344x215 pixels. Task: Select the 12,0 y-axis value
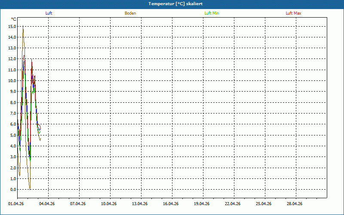pyautogui.click(x=12, y=59)
